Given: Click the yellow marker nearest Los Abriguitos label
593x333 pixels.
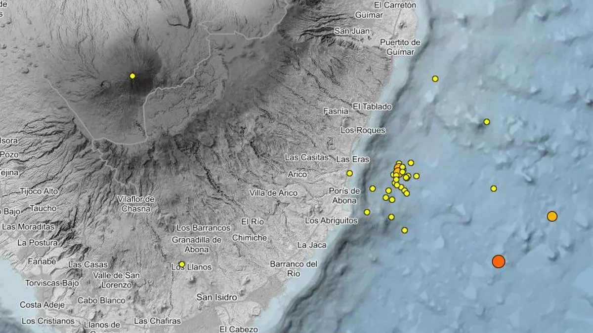Looking at the screenshot, I should (367, 212).
